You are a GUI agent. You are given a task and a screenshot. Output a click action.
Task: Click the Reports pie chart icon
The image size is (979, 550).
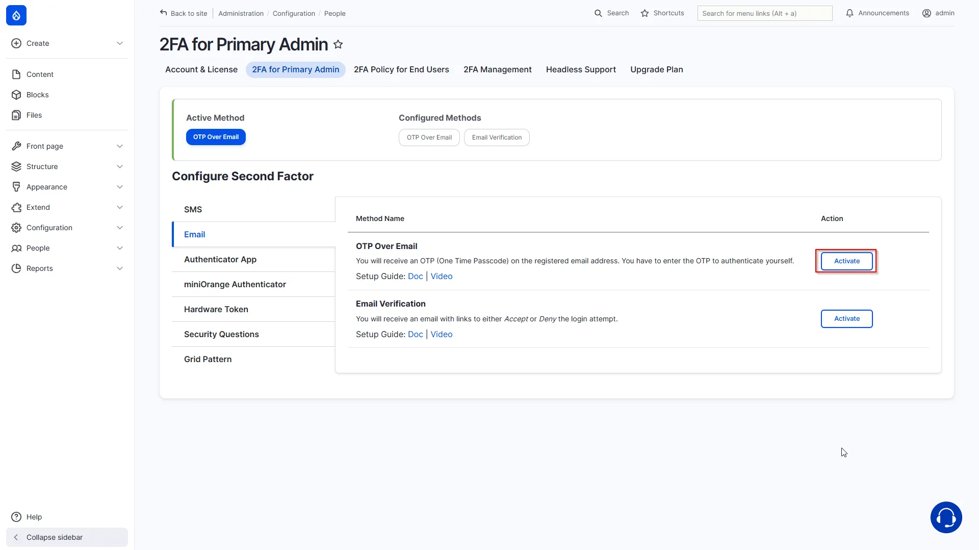[x=16, y=268]
